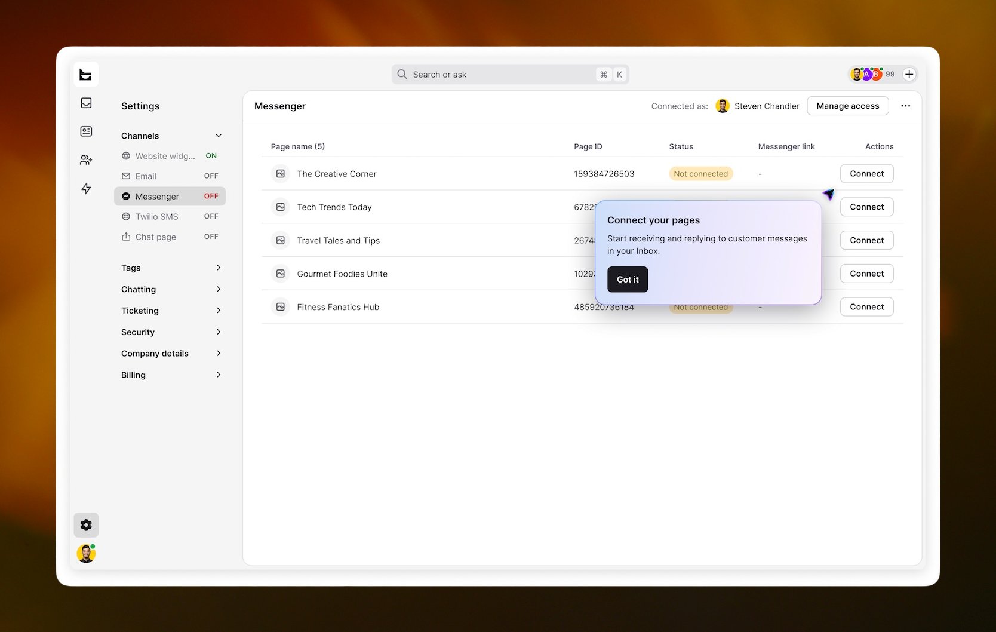The width and height of the screenshot is (996, 632).
Task: Expand the Tags section
Action: click(x=171, y=268)
